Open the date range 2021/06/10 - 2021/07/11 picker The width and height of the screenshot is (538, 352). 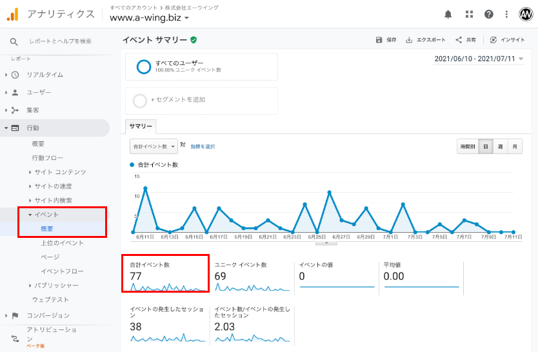coord(479,59)
